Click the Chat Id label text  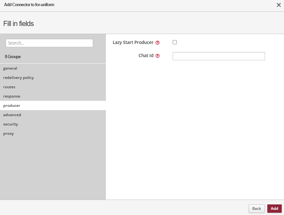[x=146, y=56]
